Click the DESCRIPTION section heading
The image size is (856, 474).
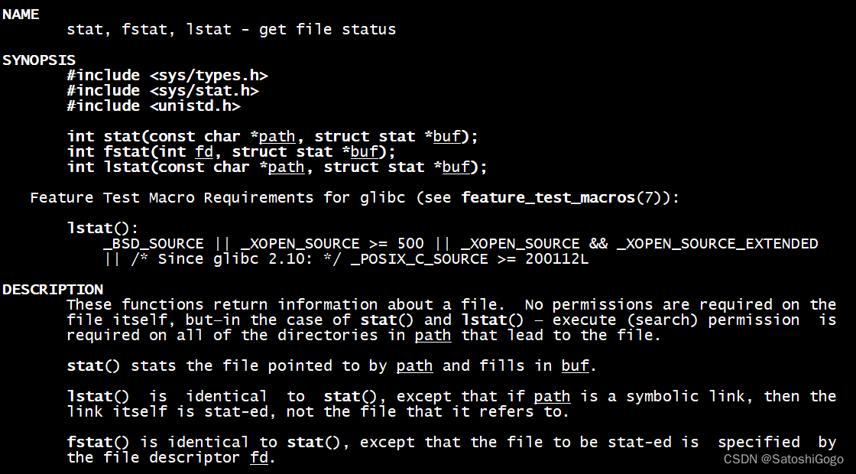53,289
